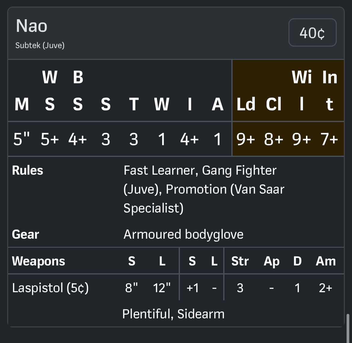Select the fighter name Nao
Screen dimensions: 352x343
click(32, 26)
